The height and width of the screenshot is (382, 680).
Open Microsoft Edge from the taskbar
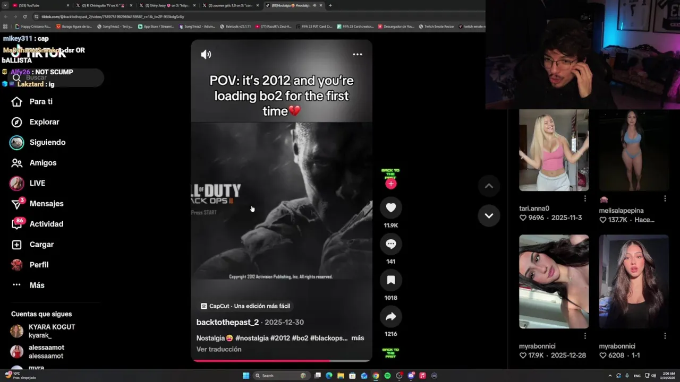click(x=329, y=376)
